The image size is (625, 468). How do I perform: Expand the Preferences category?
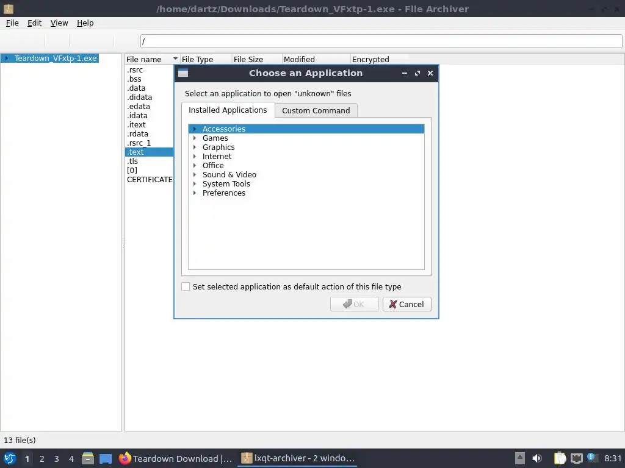[195, 193]
